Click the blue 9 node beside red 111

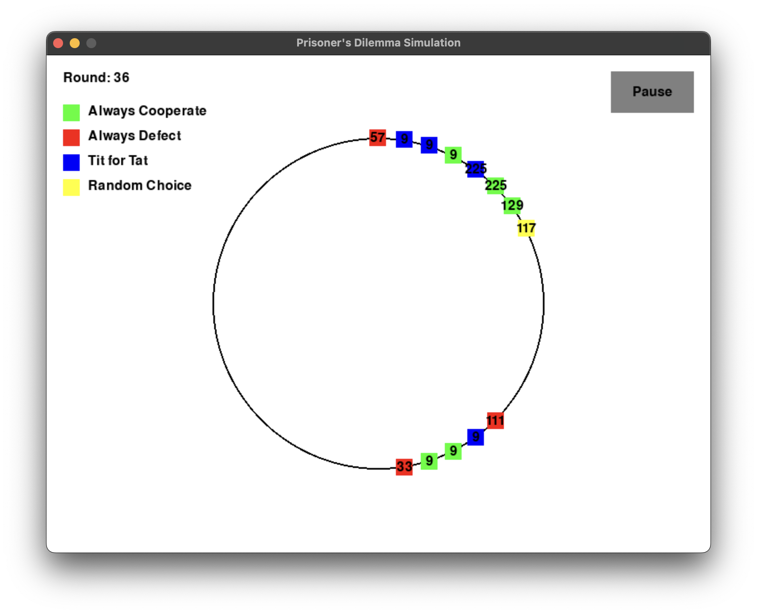tap(476, 437)
